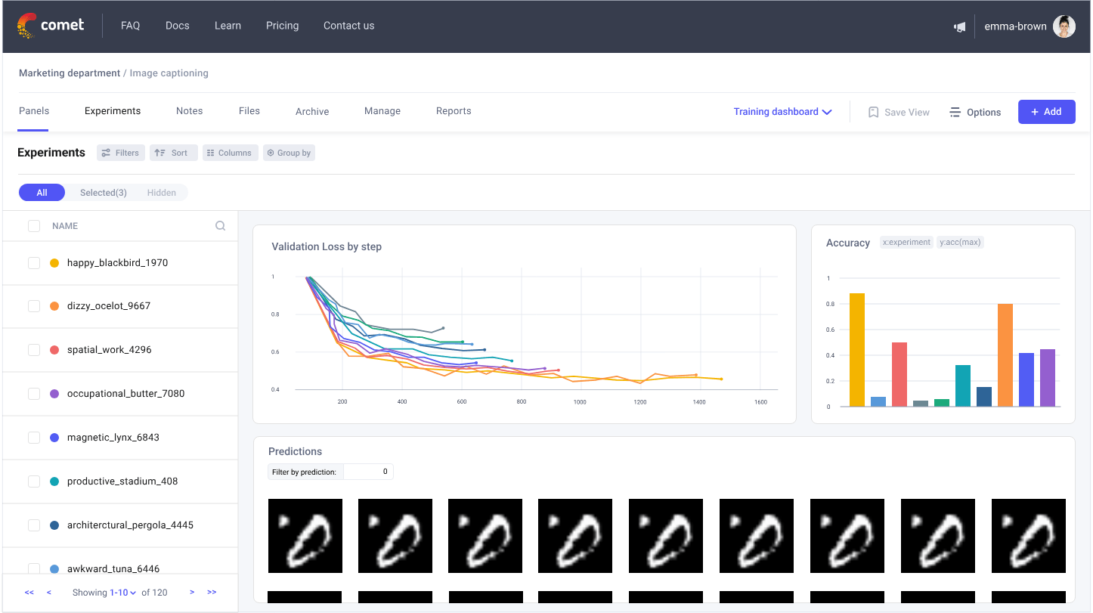Open the Pricing link
The width and height of the screenshot is (1093, 613).
coord(282,25)
